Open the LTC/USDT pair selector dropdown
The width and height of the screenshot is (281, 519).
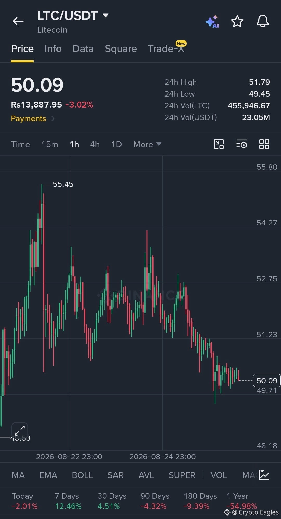coord(73,16)
